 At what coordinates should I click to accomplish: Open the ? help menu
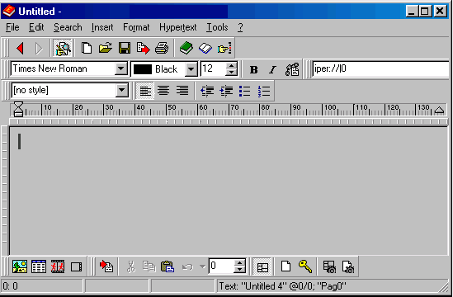click(x=240, y=27)
